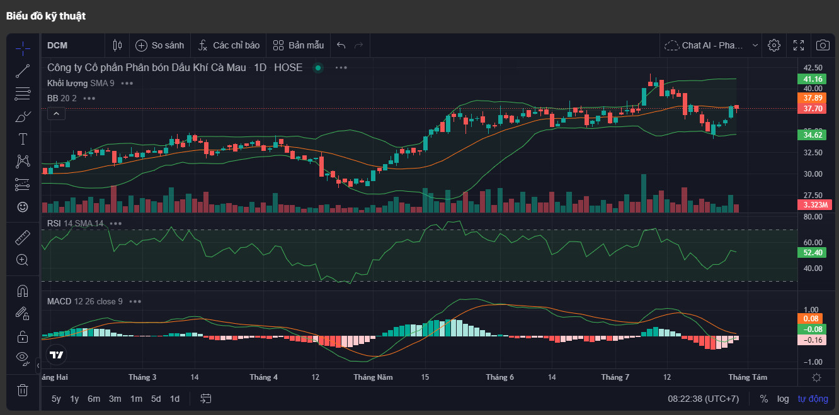
Task: Select the 5d time range
Action: (156, 399)
